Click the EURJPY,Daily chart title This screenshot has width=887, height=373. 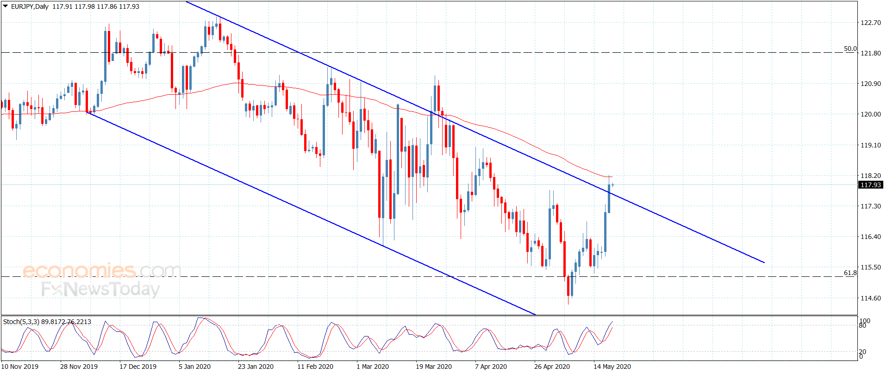click(x=30, y=6)
